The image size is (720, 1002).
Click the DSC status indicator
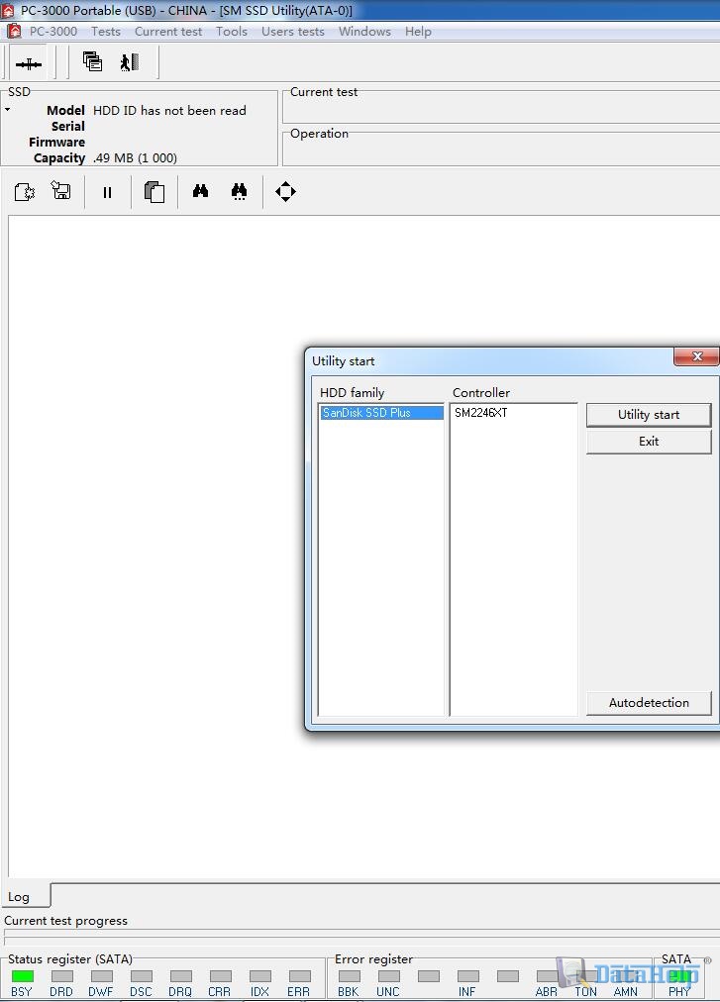tap(142, 976)
